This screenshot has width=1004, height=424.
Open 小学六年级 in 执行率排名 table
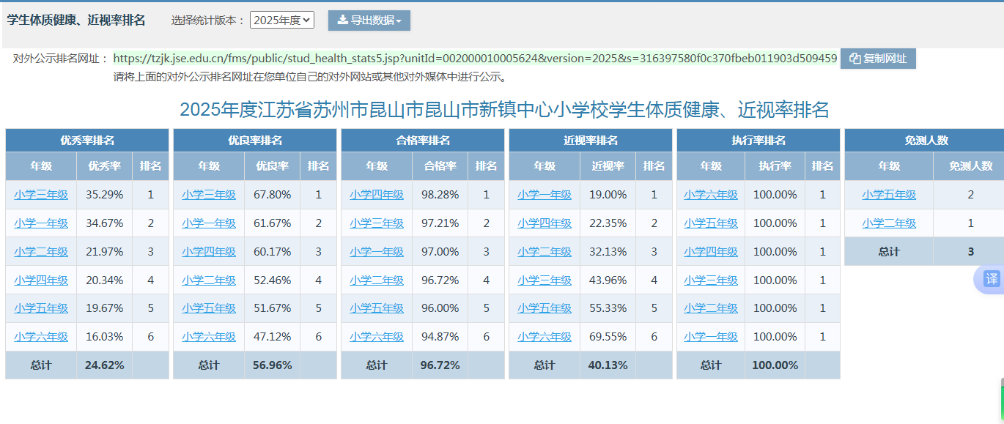click(711, 195)
